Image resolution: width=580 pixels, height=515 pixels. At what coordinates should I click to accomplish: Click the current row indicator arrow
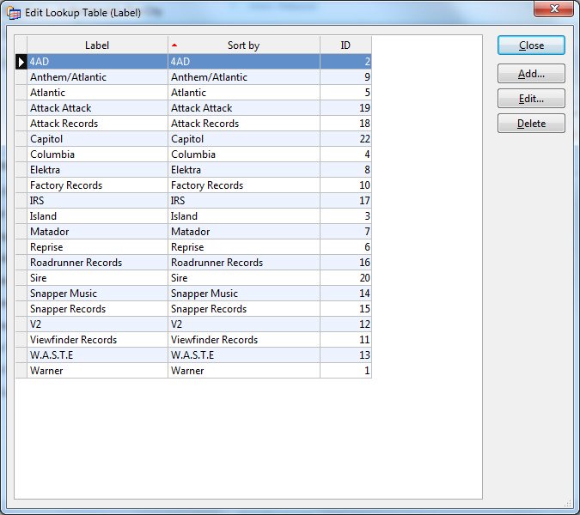(21, 62)
